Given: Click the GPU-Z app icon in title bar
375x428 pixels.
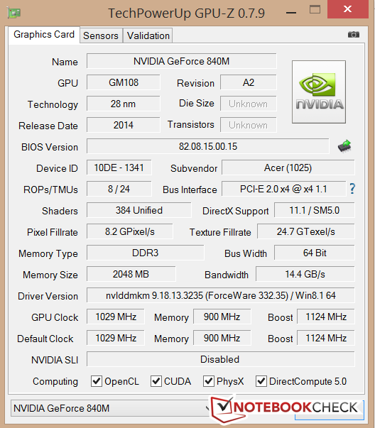Looking at the screenshot, I should tap(14, 13).
